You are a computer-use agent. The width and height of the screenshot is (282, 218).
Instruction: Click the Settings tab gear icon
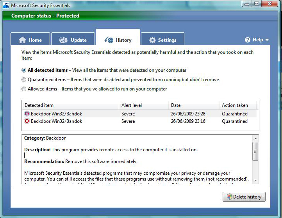152,40
